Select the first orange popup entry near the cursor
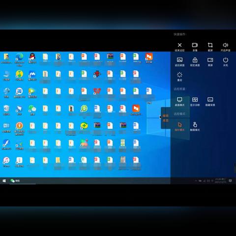 tap(166, 116)
